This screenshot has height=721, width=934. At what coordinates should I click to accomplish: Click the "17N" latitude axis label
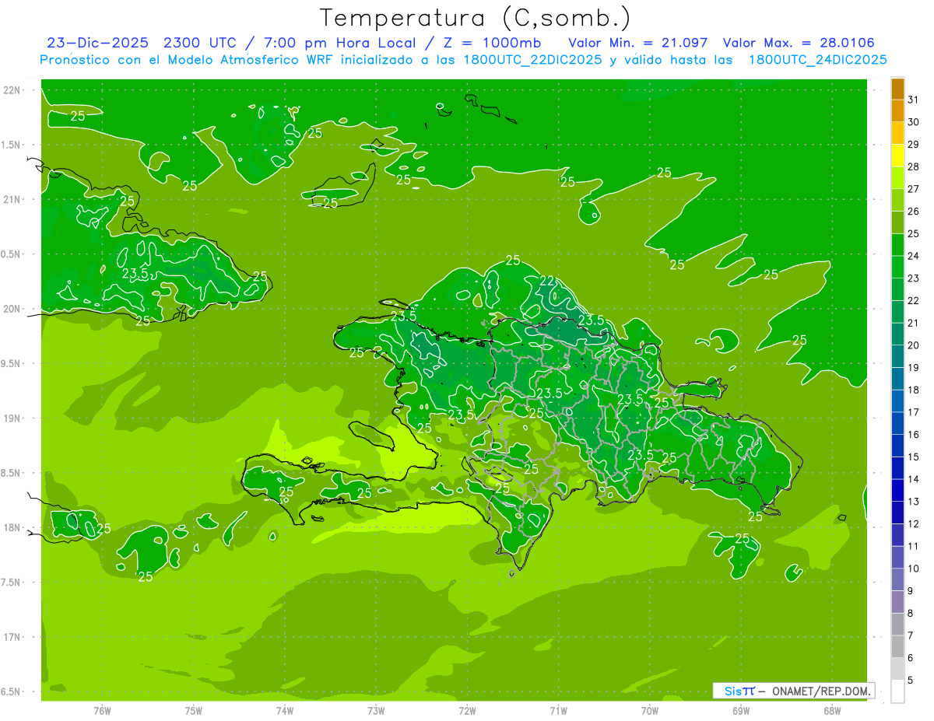[x=12, y=637]
